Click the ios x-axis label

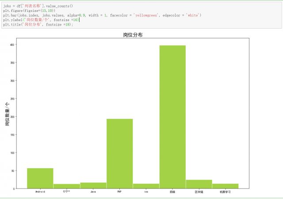coord(146,192)
